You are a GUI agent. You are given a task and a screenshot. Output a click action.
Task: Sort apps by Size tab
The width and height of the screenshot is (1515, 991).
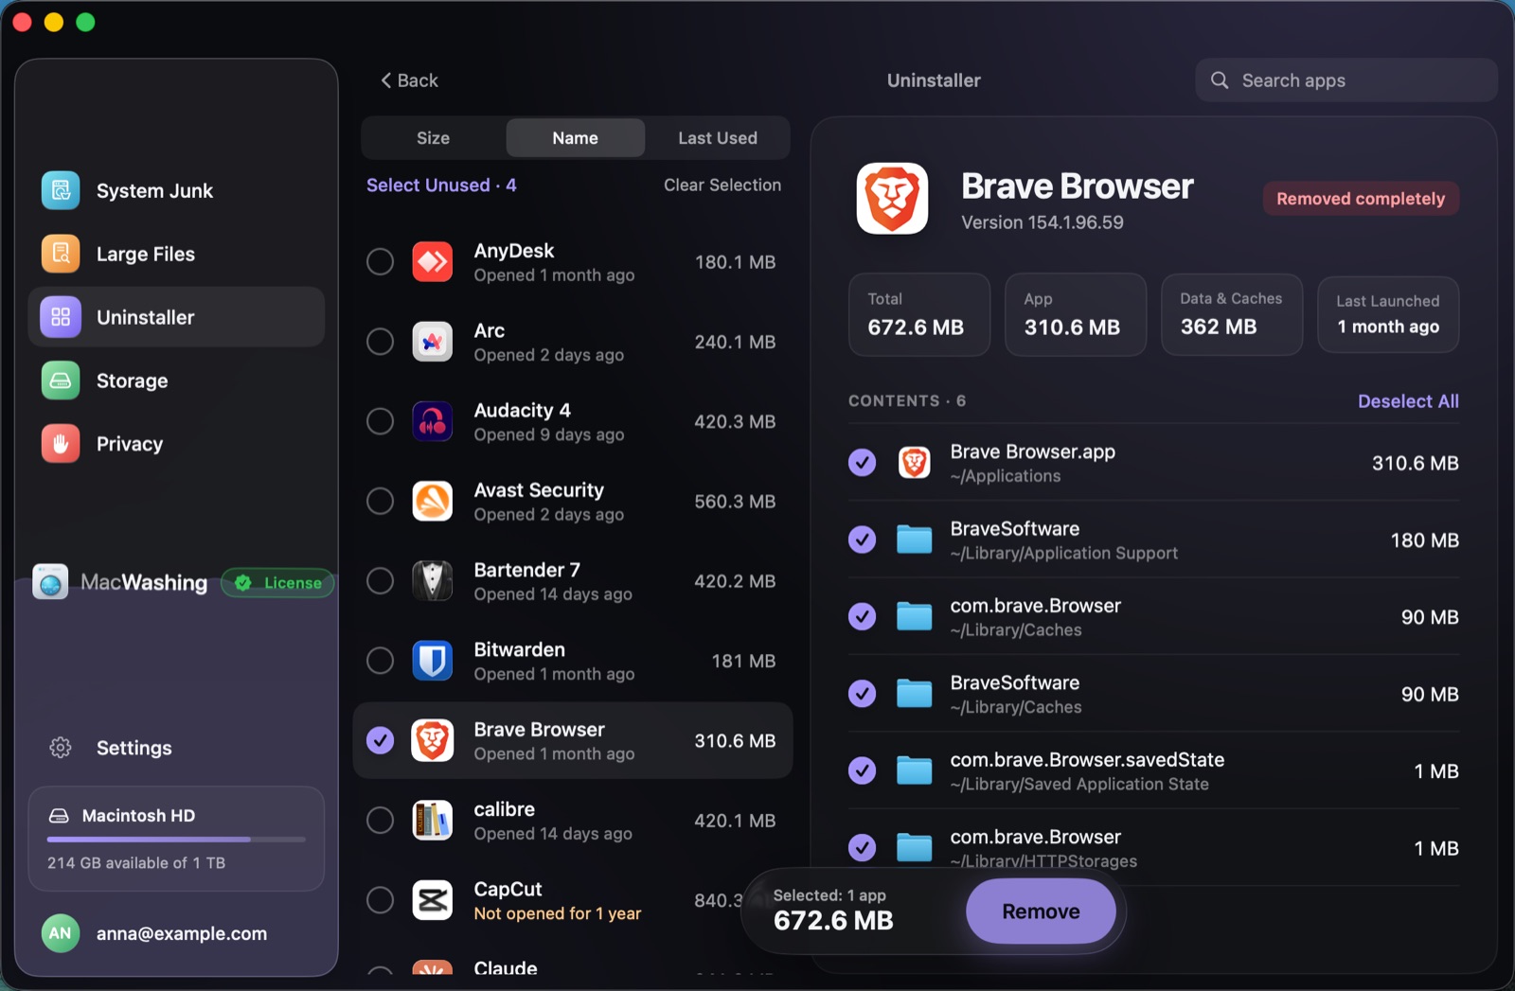[x=434, y=138]
